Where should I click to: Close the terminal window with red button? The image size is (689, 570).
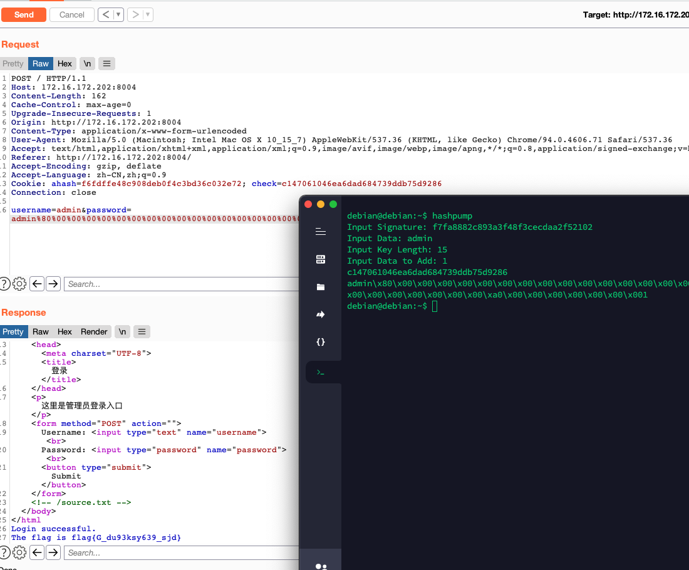[308, 204]
